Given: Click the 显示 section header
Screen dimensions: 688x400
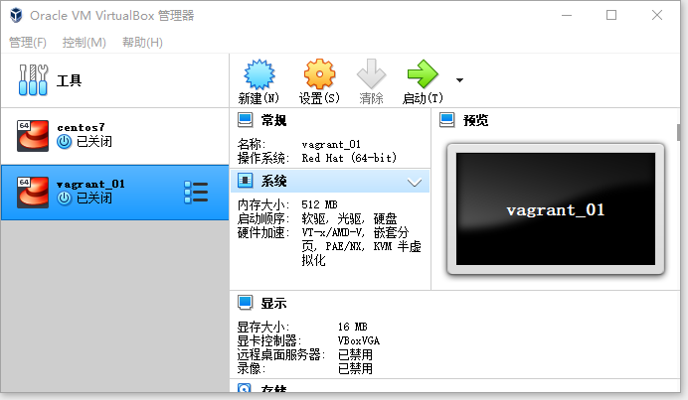Looking at the screenshot, I should 273,303.
